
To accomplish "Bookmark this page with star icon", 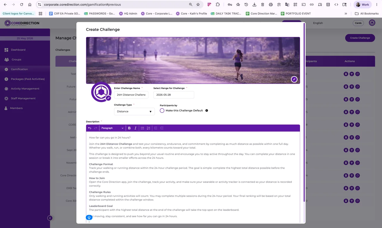I will click(x=198, y=5).
